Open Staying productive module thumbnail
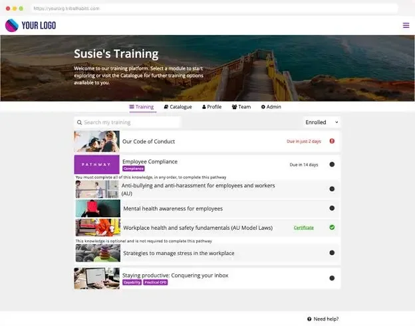Viewport: 415px width, 326px height. coord(97,278)
